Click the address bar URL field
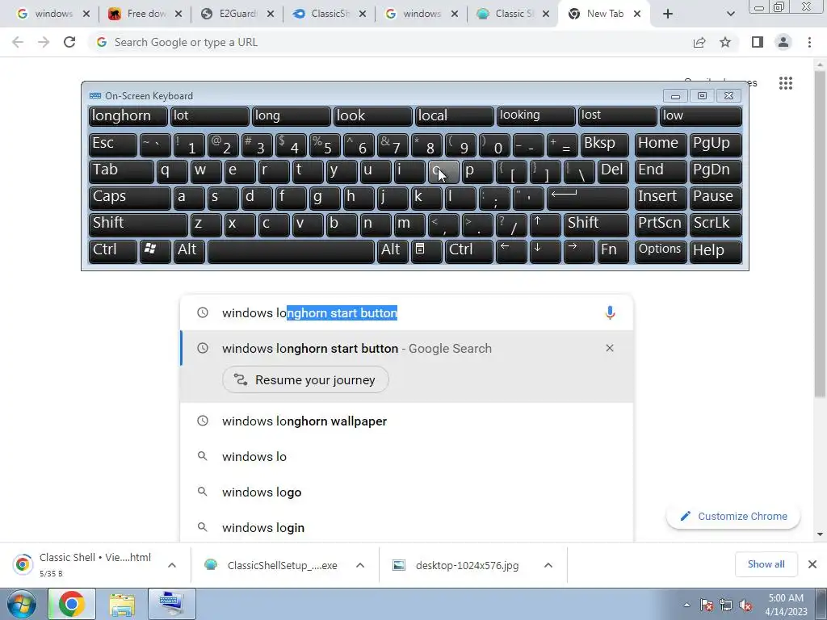The width and height of the screenshot is (827, 620). coord(390,42)
